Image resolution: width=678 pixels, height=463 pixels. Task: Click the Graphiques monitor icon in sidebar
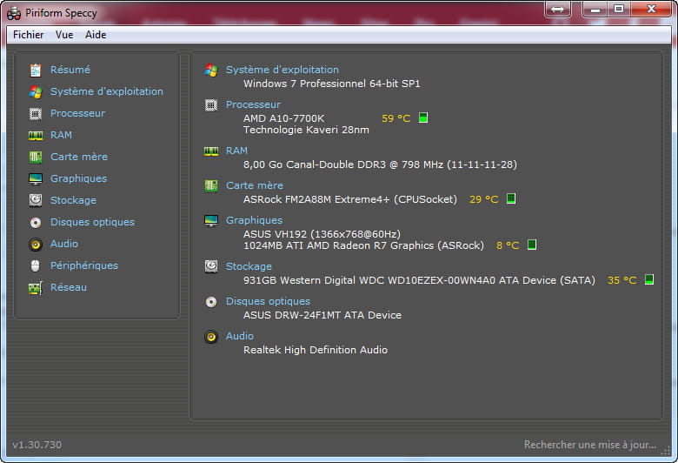[36, 178]
